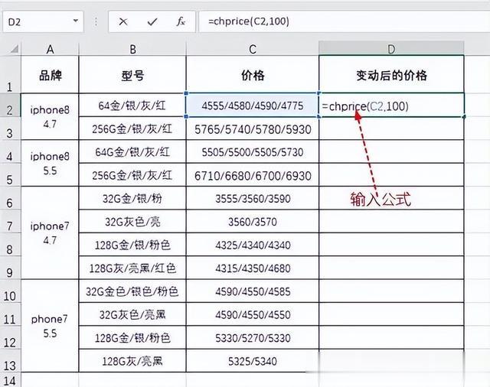Screen dimensions: 490x387
Task: Select column C header
Action: click(253, 49)
